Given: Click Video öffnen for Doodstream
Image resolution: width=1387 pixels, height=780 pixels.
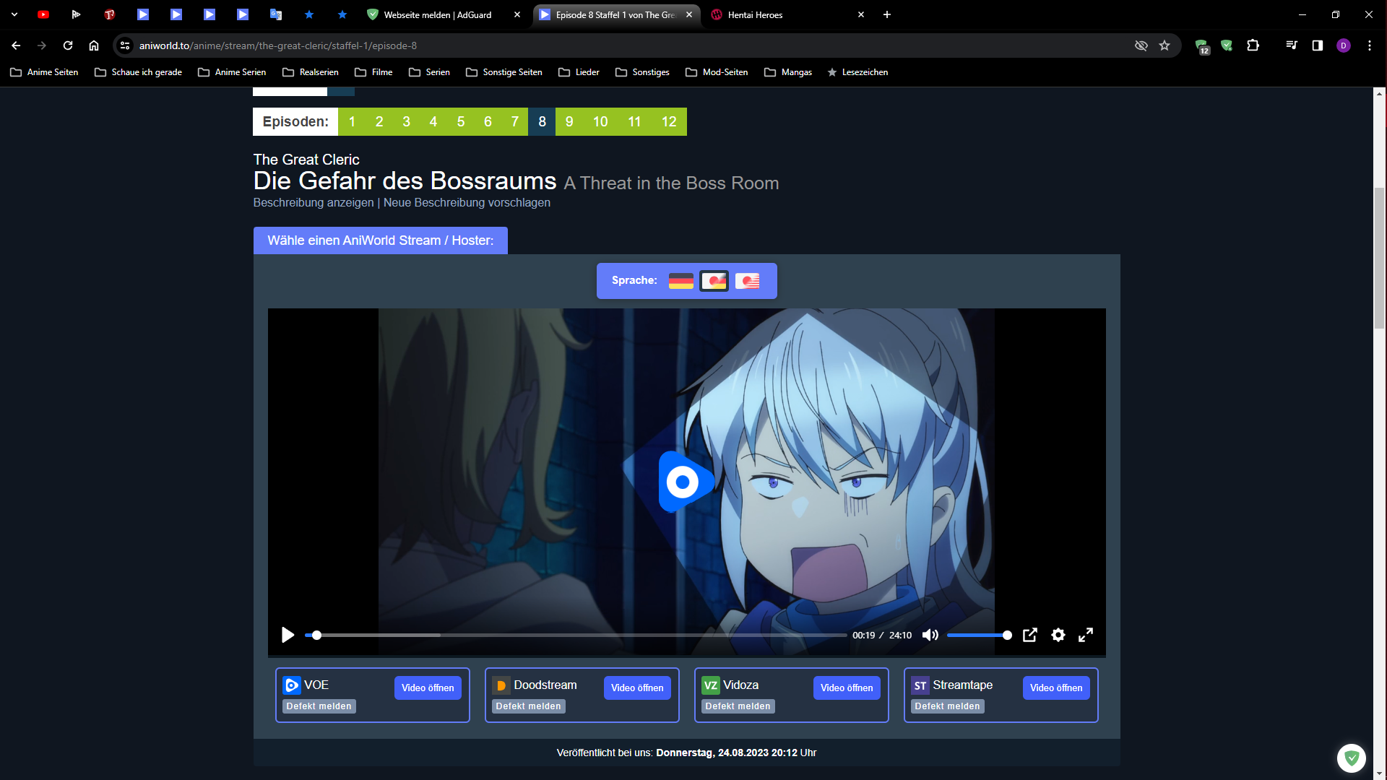Looking at the screenshot, I should pos(636,688).
